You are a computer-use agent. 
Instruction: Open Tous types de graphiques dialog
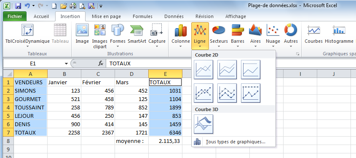coord(234,142)
